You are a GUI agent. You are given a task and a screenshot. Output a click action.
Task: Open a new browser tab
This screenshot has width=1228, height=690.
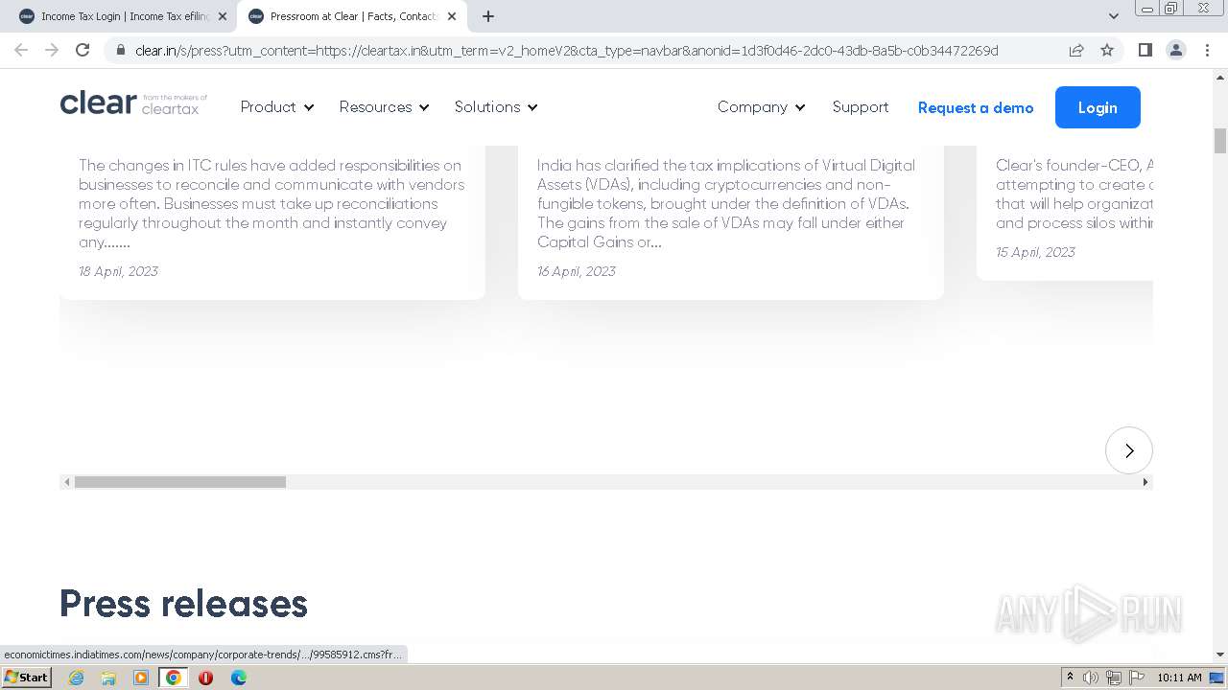[x=488, y=16]
